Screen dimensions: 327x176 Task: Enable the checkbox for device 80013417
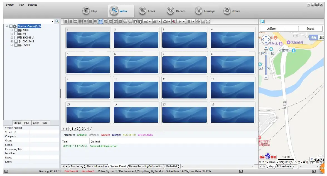[16, 41]
